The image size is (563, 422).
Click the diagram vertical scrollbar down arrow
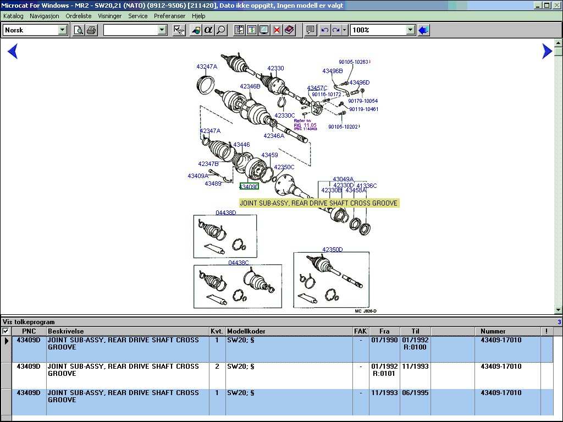click(559, 309)
